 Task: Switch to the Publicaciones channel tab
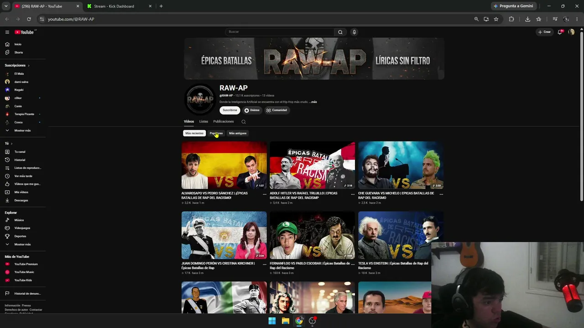224,122
